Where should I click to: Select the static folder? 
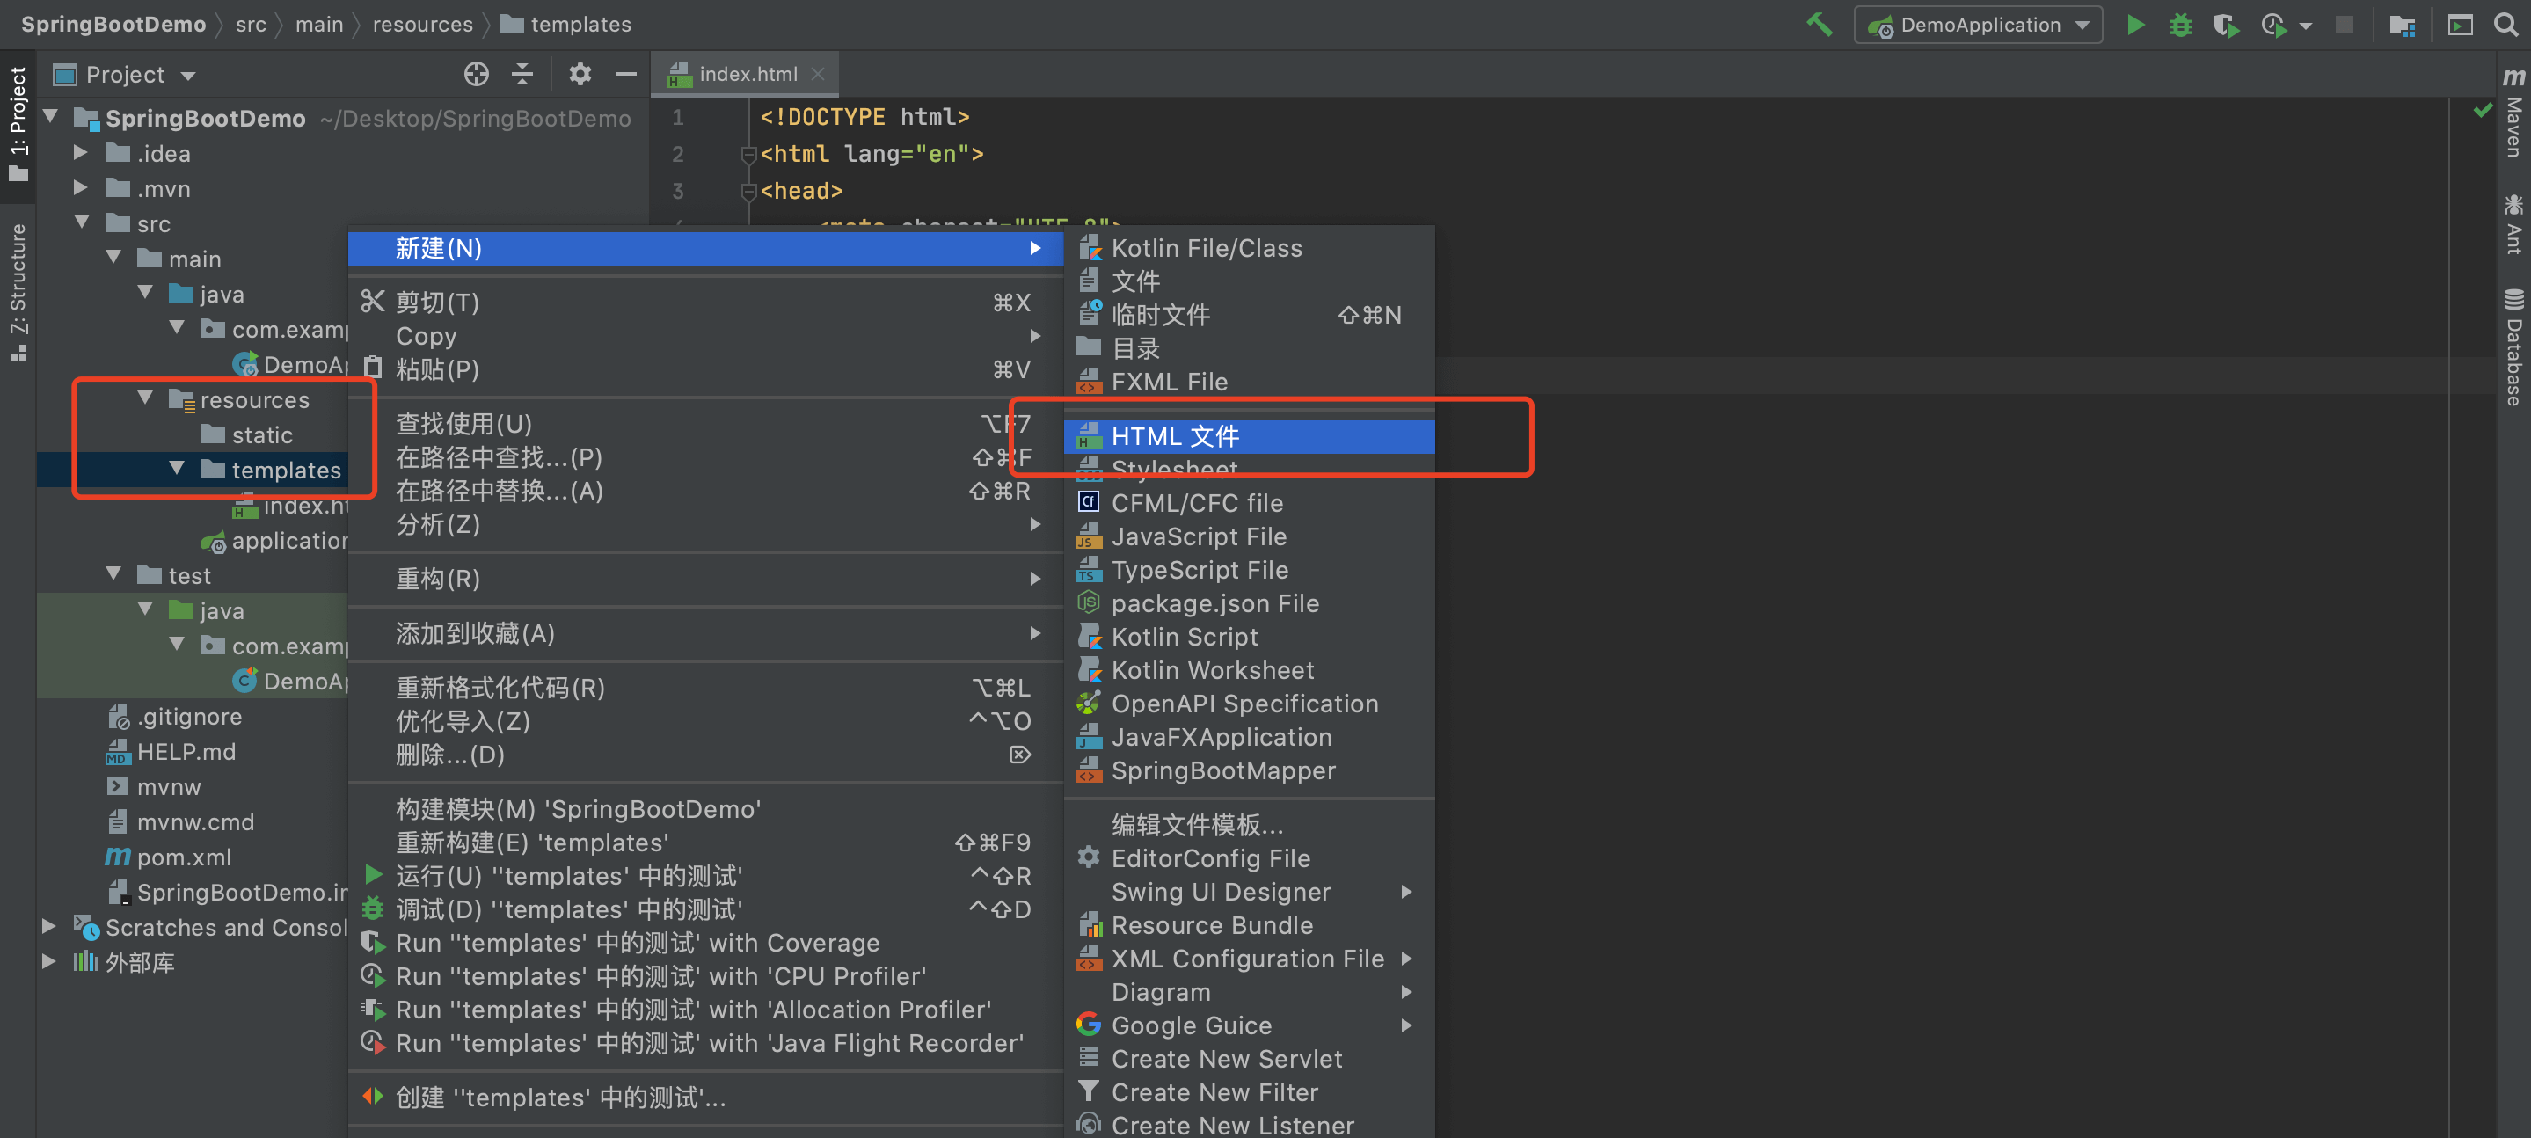pyautogui.click(x=246, y=434)
